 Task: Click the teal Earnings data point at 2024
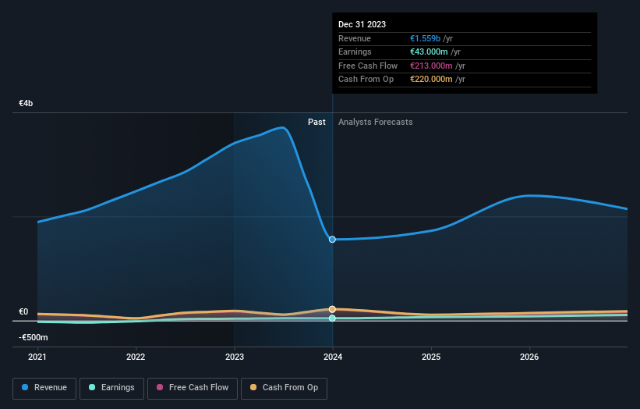coord(332,318)
